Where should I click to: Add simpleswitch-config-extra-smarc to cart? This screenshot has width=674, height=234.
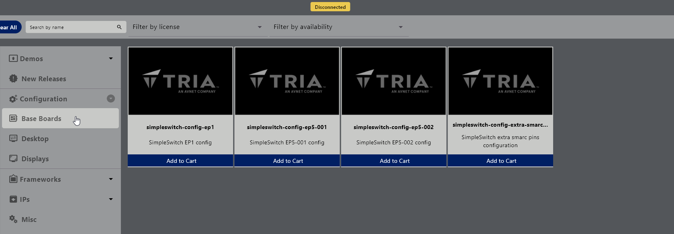(x=500, y=160)
